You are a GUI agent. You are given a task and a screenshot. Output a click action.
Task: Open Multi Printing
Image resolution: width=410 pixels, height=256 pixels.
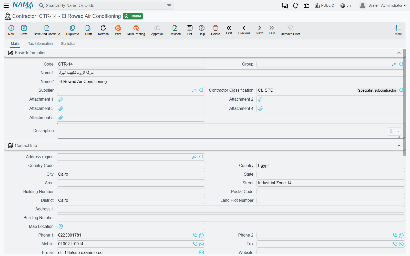tap(136, 30)
